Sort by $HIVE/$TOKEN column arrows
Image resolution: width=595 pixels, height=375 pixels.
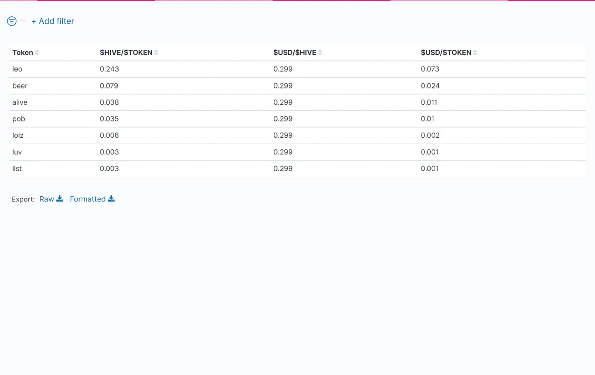point(156,53)
